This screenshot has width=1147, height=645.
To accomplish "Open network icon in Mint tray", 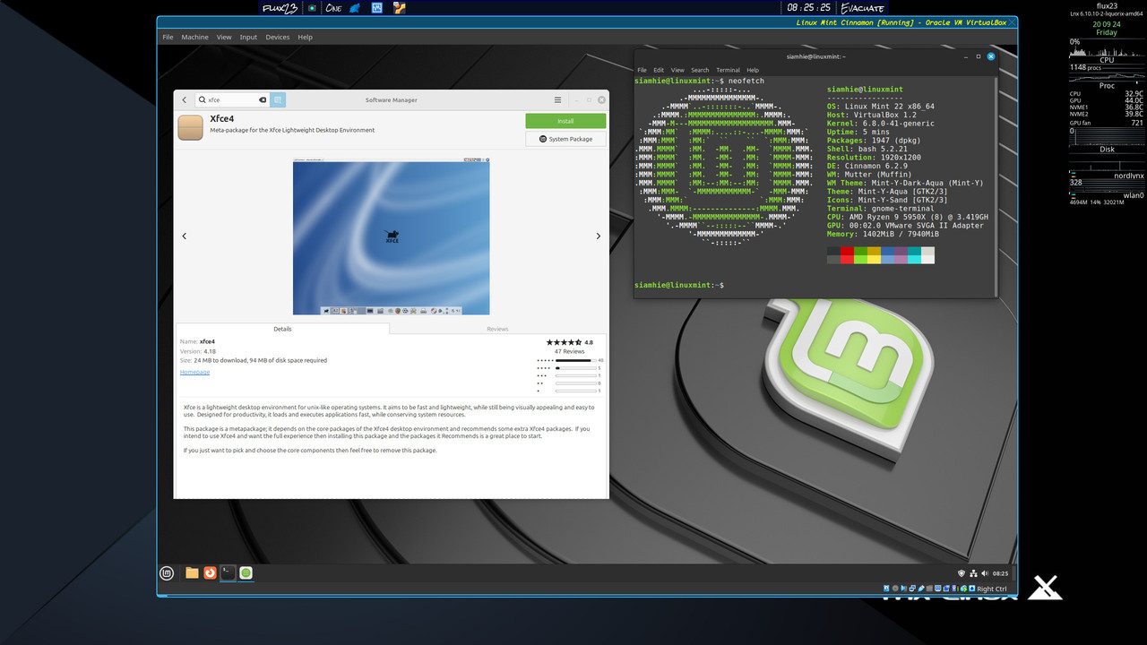I will [973, 572].
